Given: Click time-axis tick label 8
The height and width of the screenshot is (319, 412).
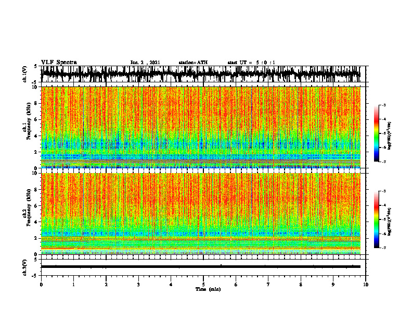Looking at the screenshot, I should [301, 285].
